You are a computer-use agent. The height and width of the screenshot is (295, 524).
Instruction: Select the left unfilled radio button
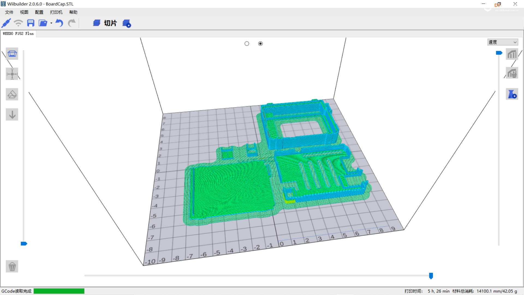247,44
